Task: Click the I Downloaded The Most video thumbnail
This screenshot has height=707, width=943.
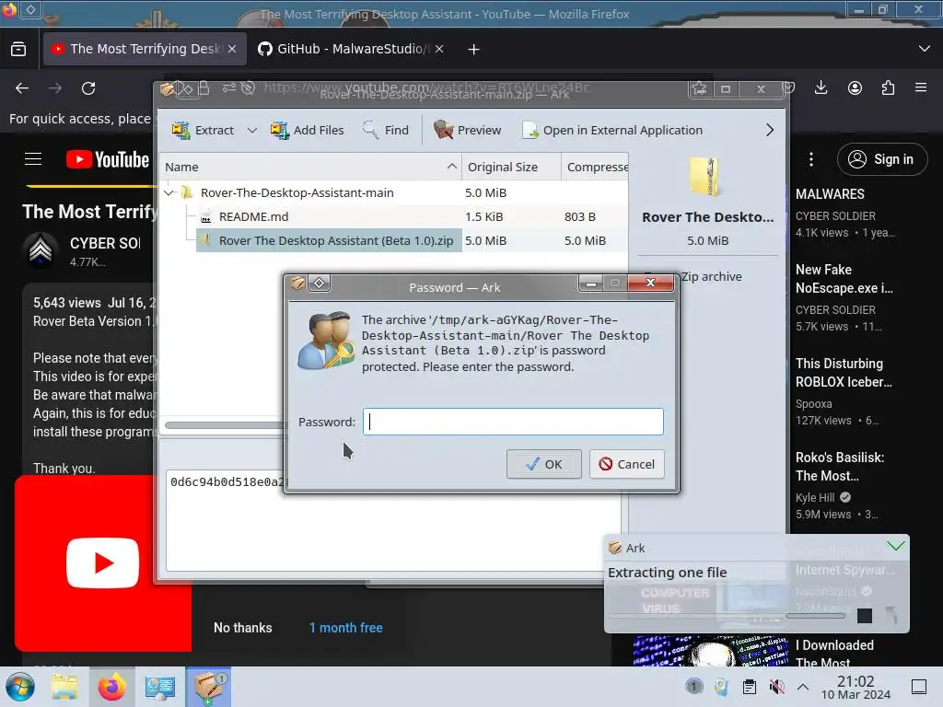Action: click(x=710, y=651)
